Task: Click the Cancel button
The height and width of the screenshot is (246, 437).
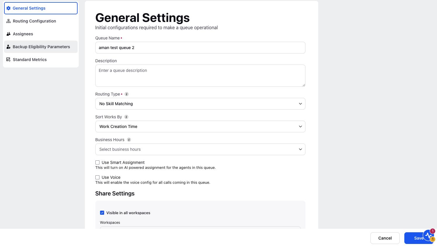Action: pyautogui.click(x=385, y=238)
